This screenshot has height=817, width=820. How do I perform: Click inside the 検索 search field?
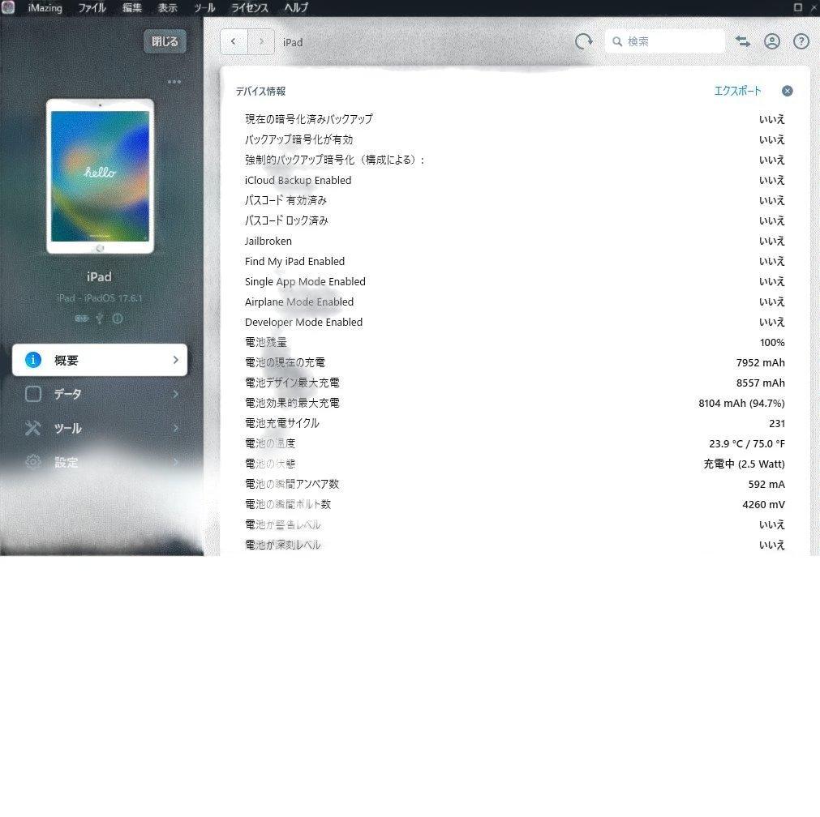(x=665, y=41)
